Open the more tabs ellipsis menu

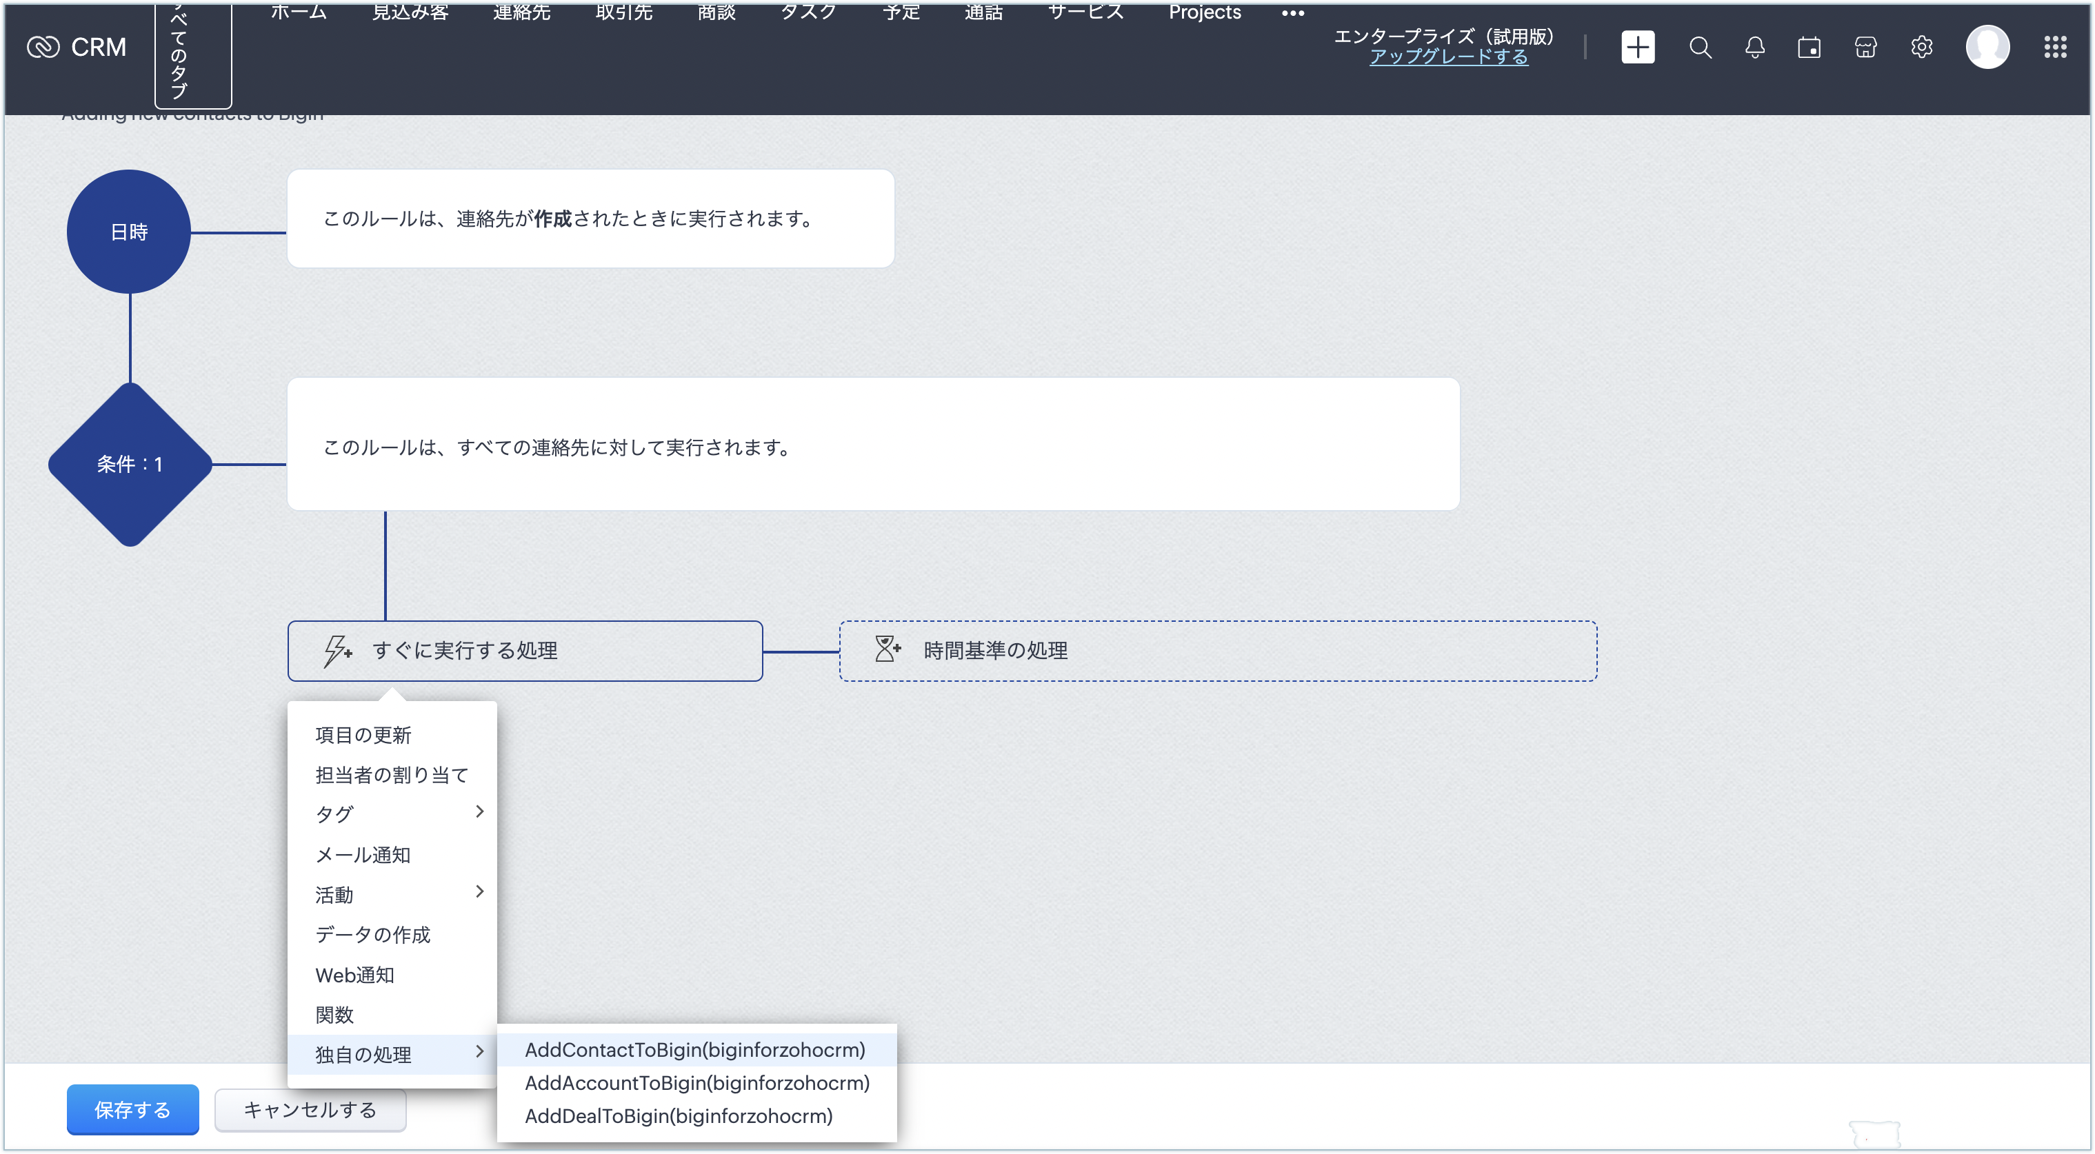coord(1292,13)
